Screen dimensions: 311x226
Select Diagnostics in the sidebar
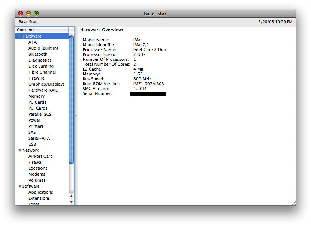(40, 60)
